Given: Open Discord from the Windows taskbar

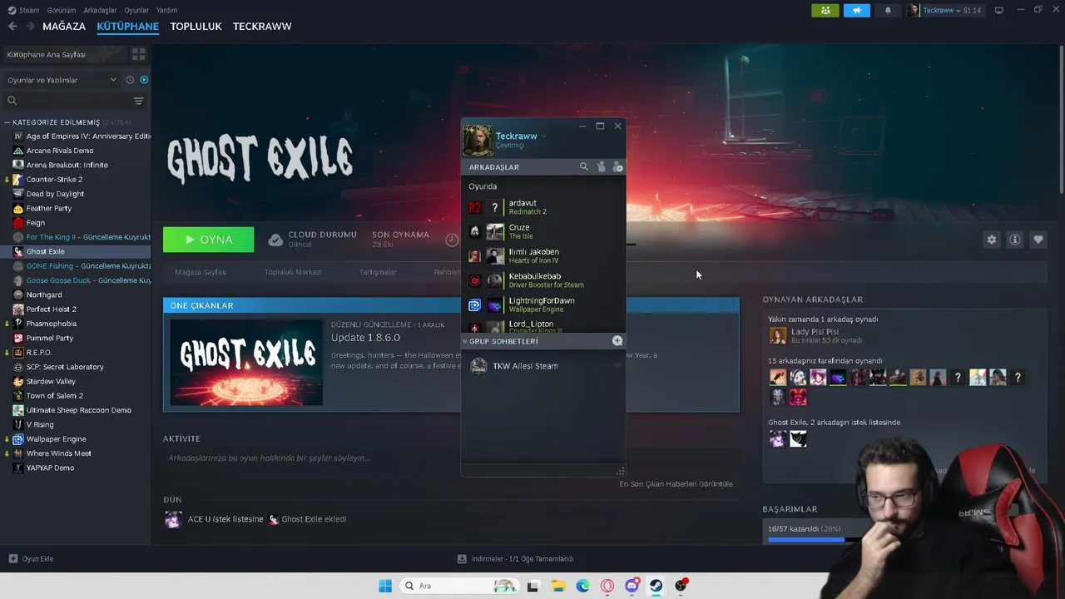Looking at the screenshot, I should 632,586.
